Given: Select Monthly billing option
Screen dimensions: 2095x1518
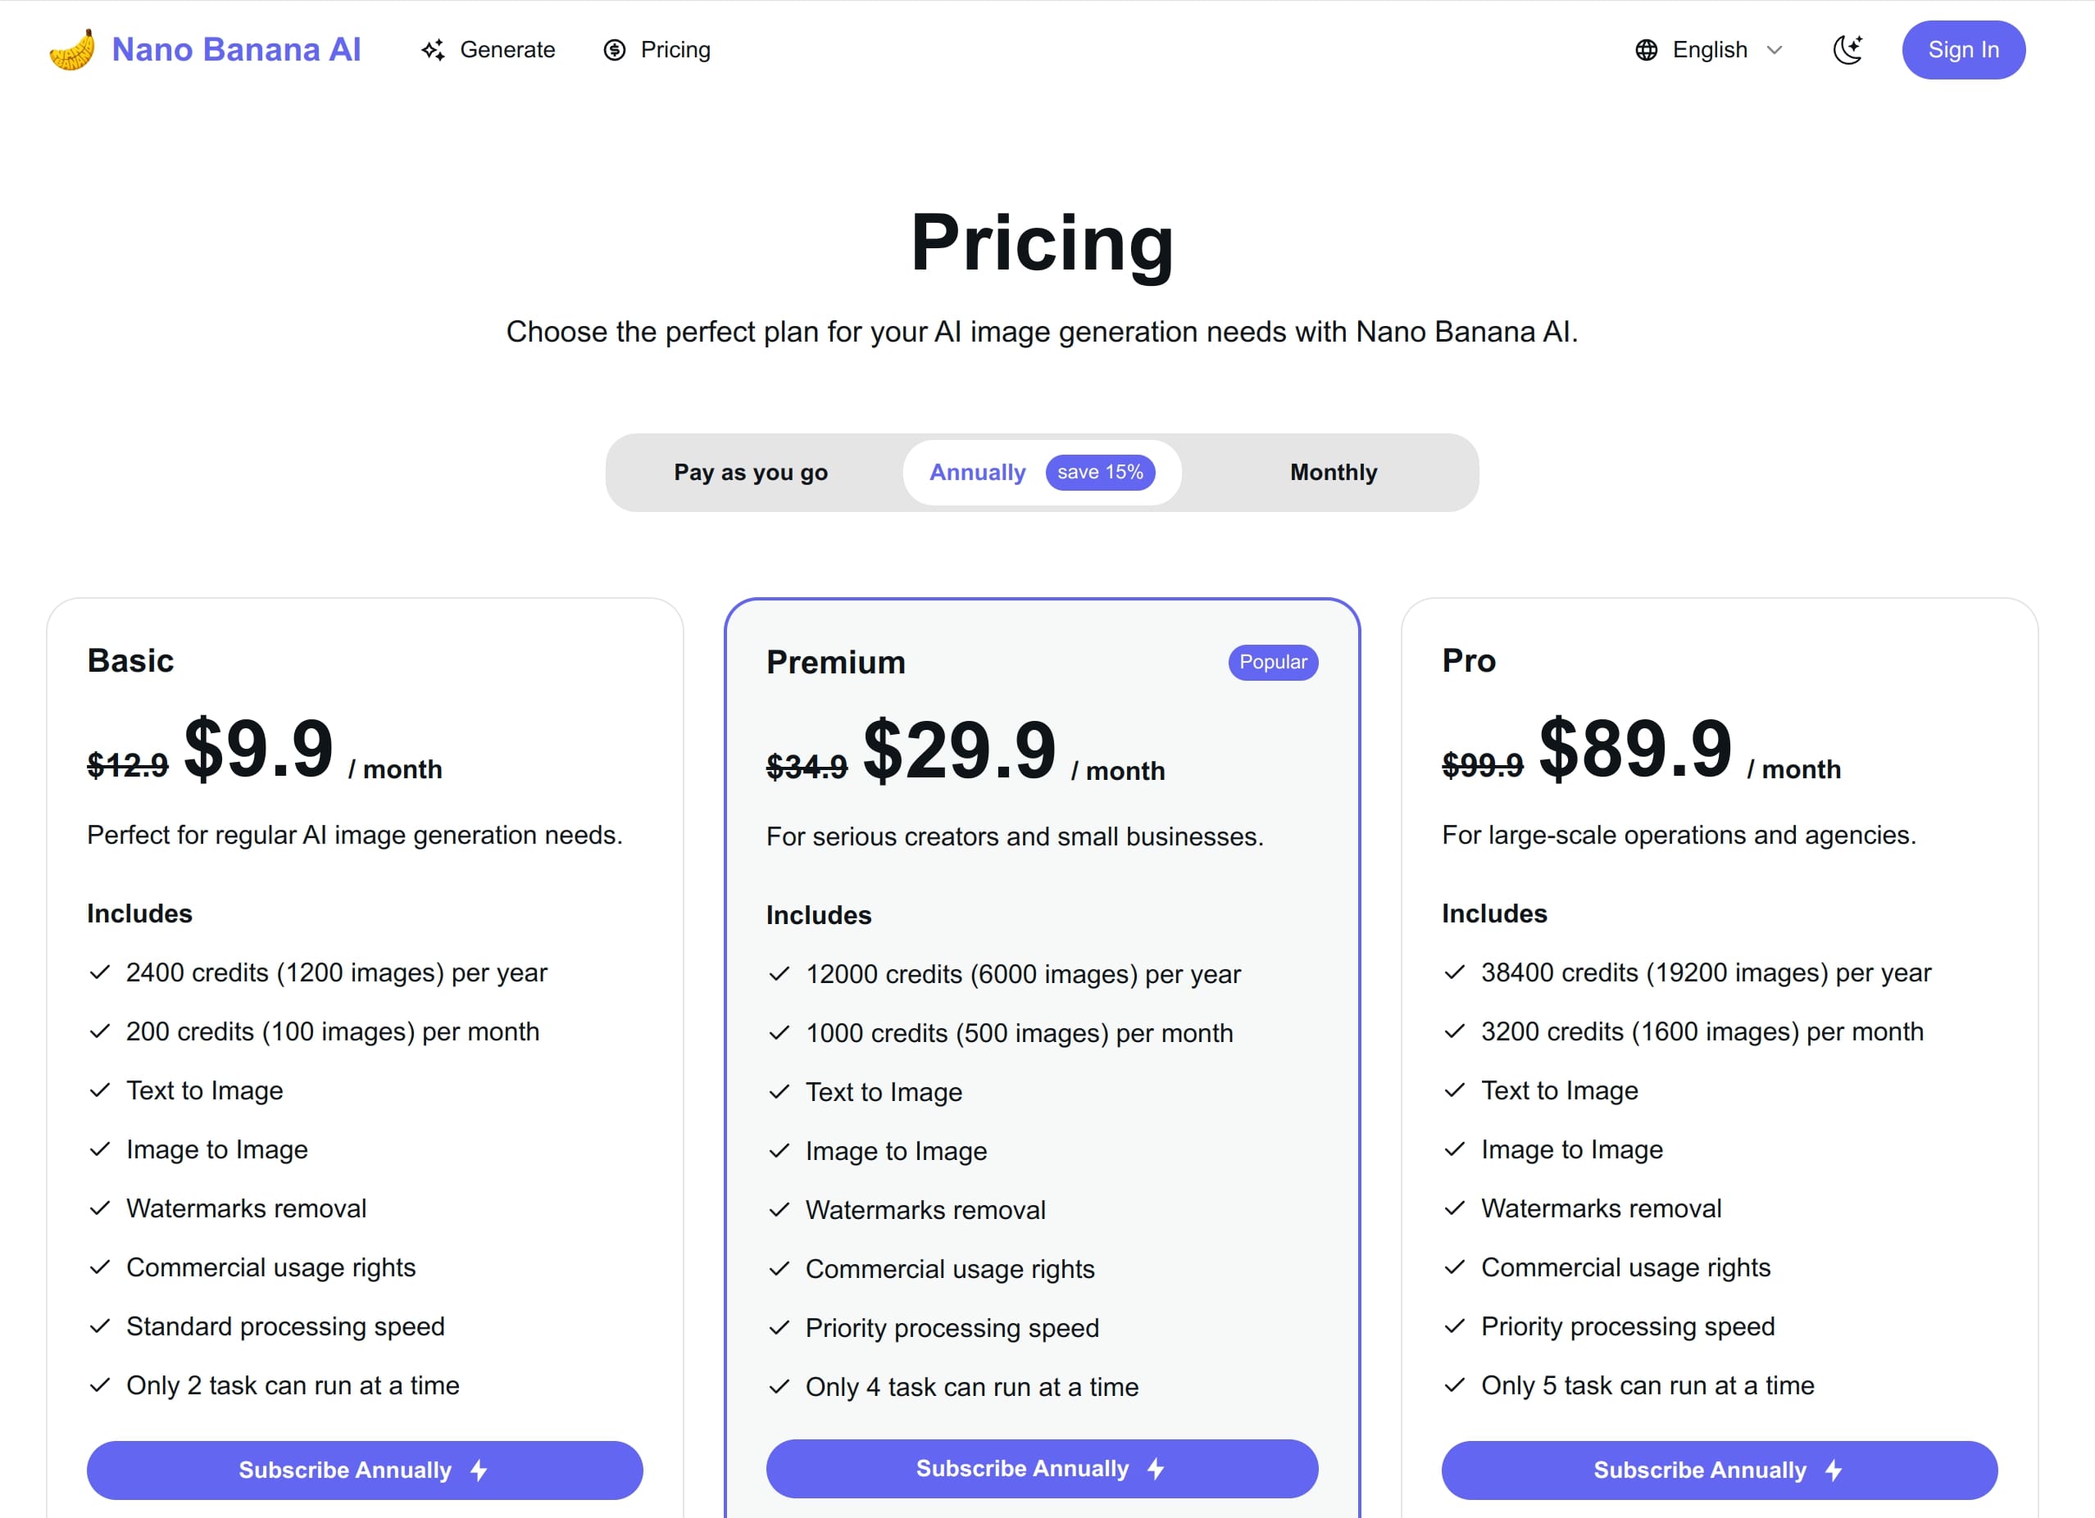Looking at the screenshot, I should [1333, 472].
